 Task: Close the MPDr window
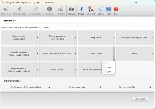pos(151,3)
